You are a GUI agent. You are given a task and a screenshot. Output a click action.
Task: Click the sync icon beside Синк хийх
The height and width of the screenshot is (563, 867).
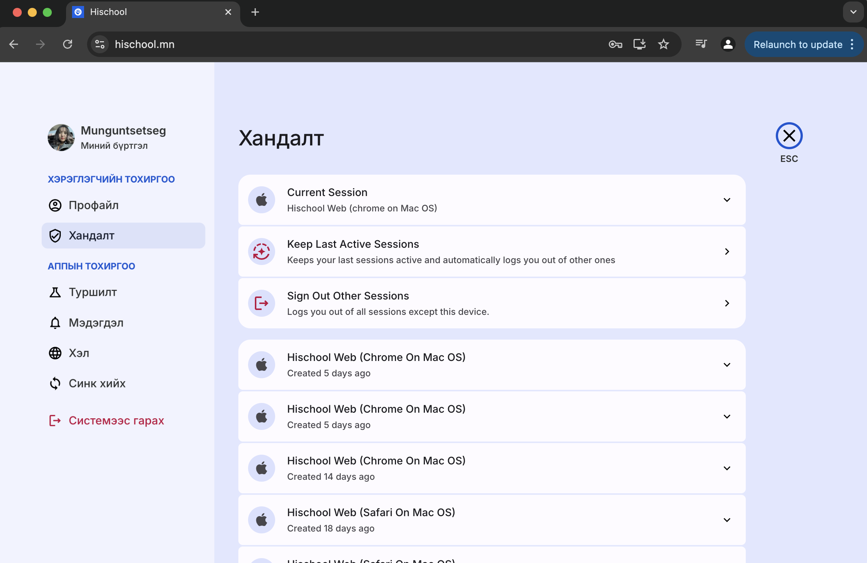pyautogui.click(x=55, y=383)
